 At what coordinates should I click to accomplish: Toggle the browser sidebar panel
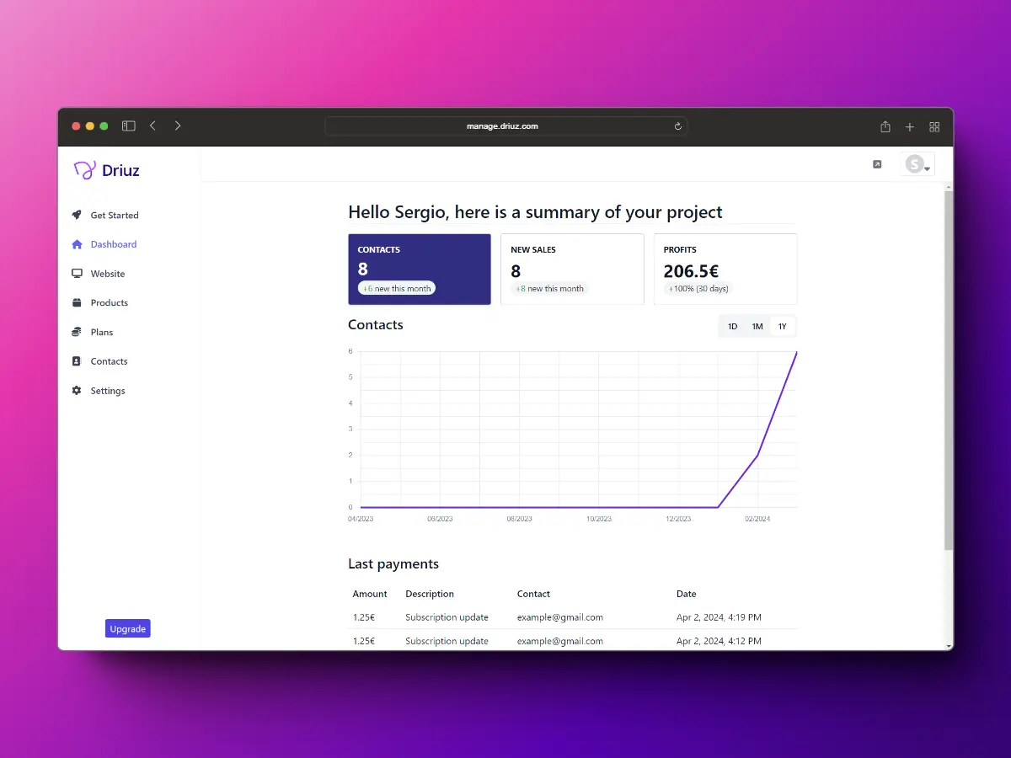click(x=129, y=126)
